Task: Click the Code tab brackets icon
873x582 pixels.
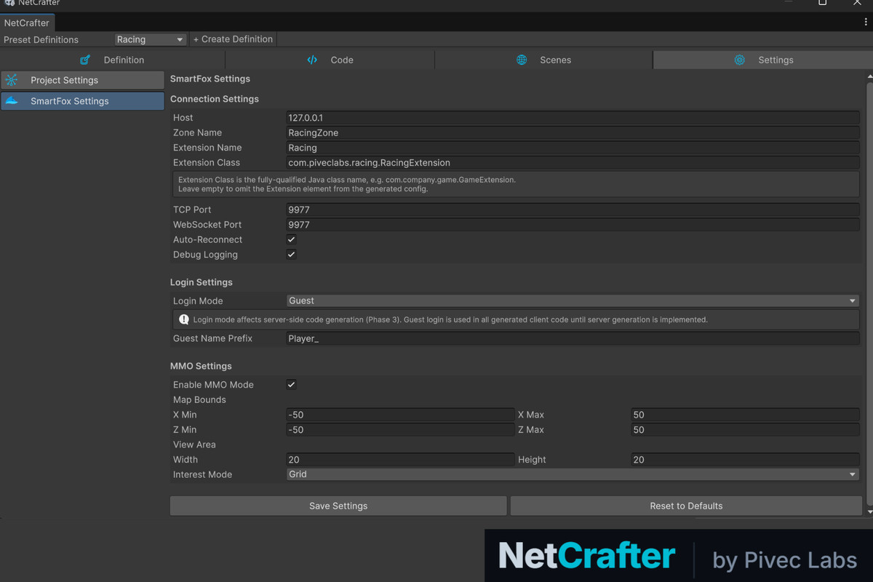Action: [x=312, y=60]
